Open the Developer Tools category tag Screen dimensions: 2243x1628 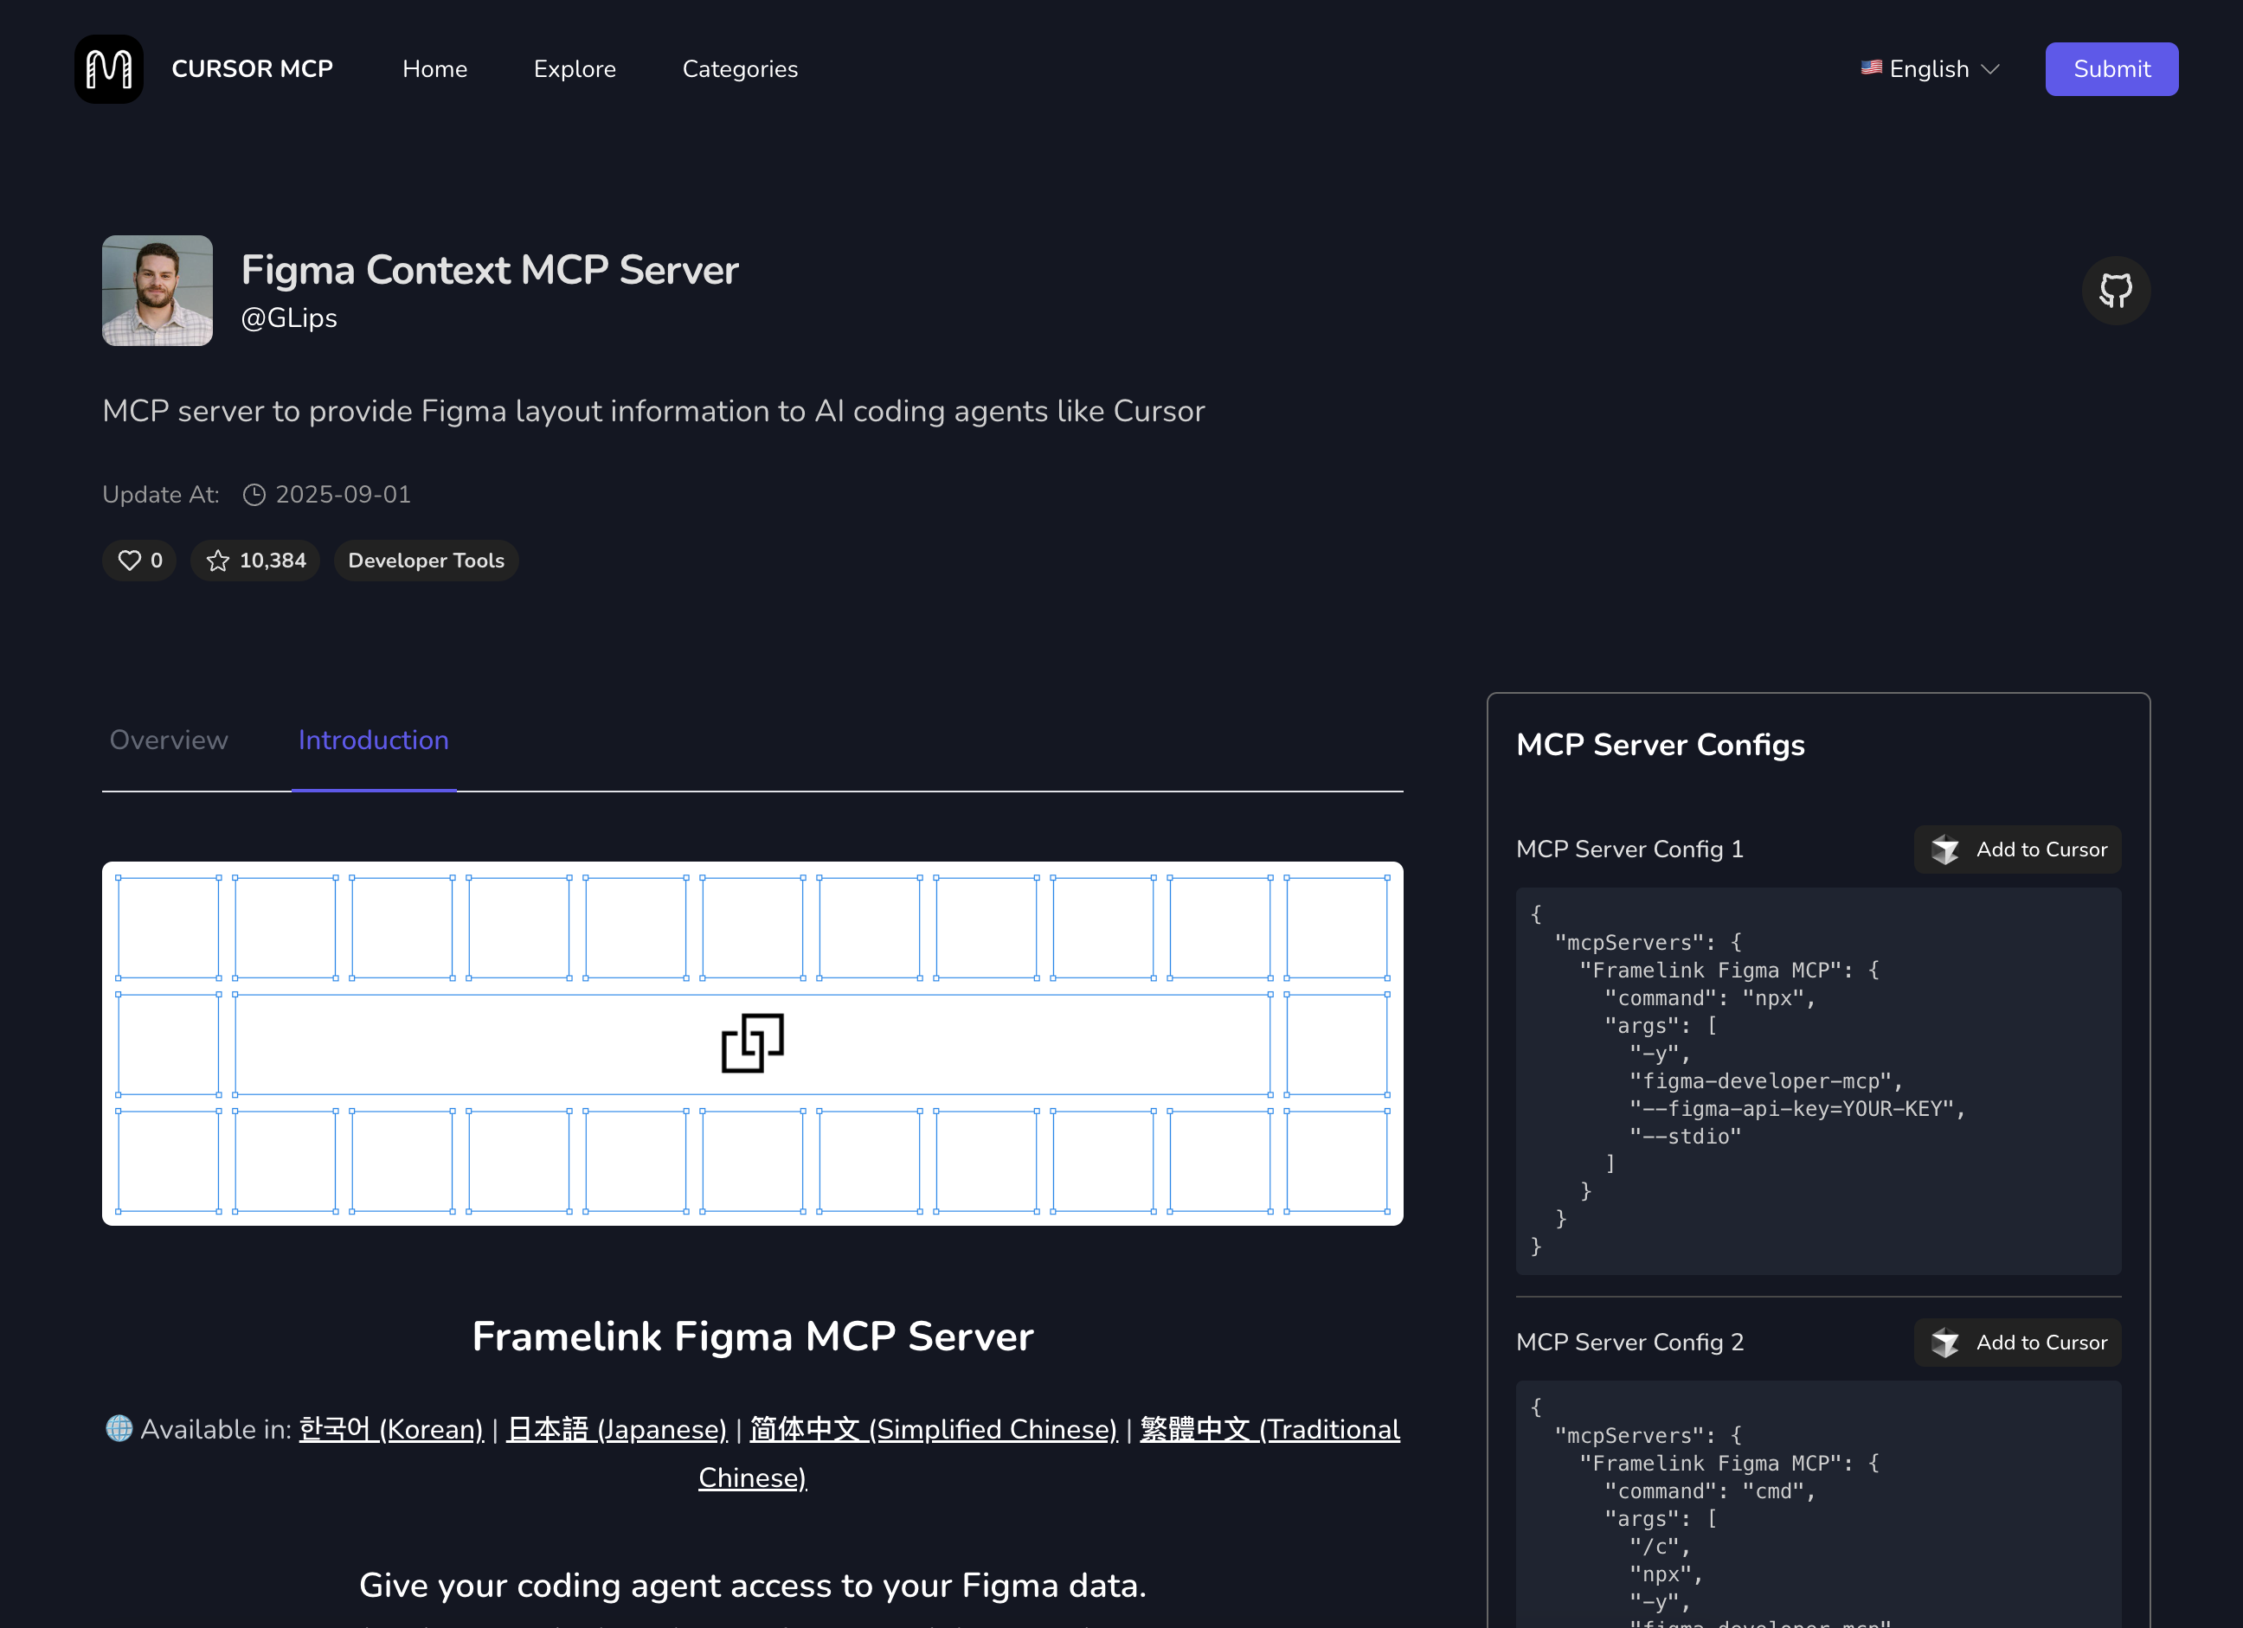pyautogui.click(x=427, y=561)
